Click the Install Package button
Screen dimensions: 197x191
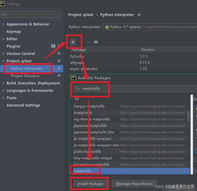point(90,184)
